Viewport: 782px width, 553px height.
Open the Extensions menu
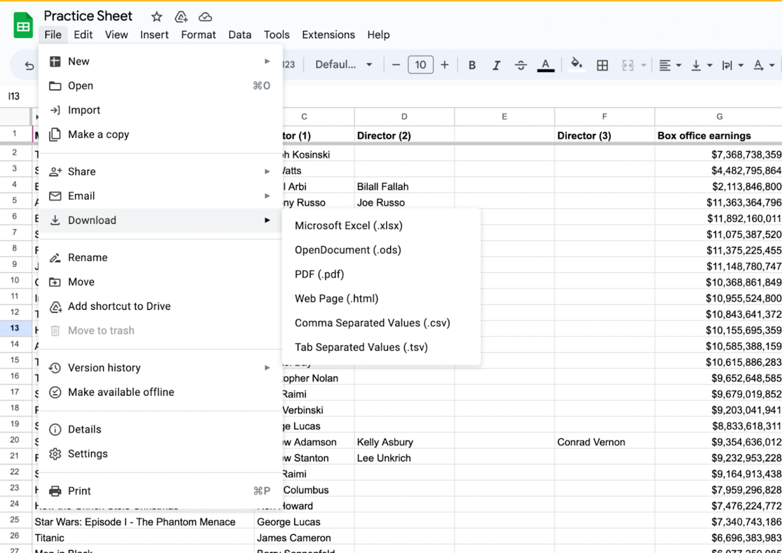(328, 34)
